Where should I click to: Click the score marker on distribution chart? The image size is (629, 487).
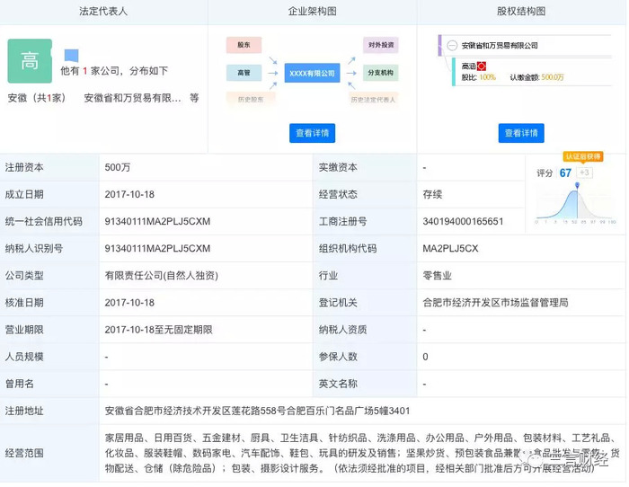tap(577, 185)
